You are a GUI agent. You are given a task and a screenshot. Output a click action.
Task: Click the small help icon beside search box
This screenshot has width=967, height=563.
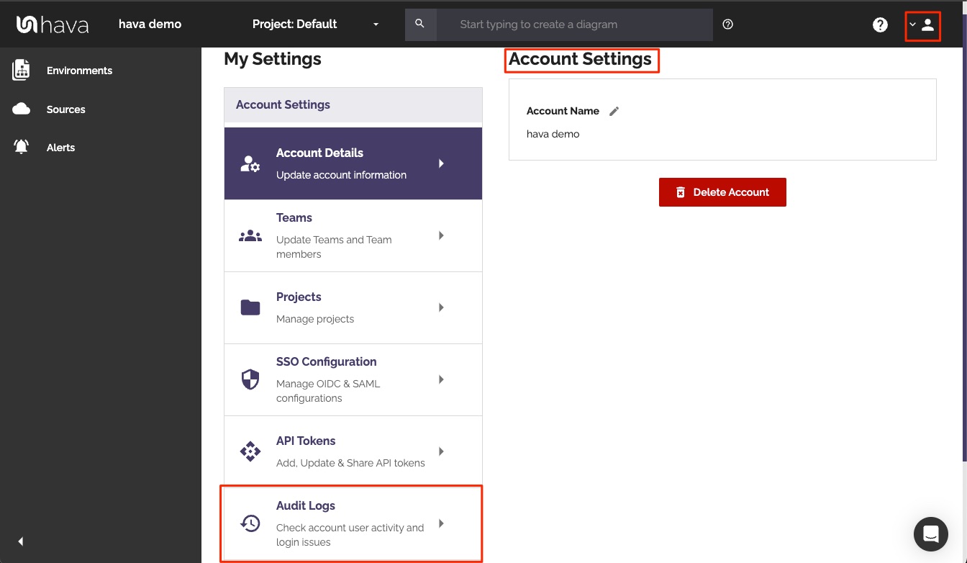click(x=727, y=24)
